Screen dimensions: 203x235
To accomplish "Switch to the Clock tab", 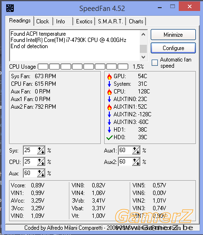I will 43,21.
